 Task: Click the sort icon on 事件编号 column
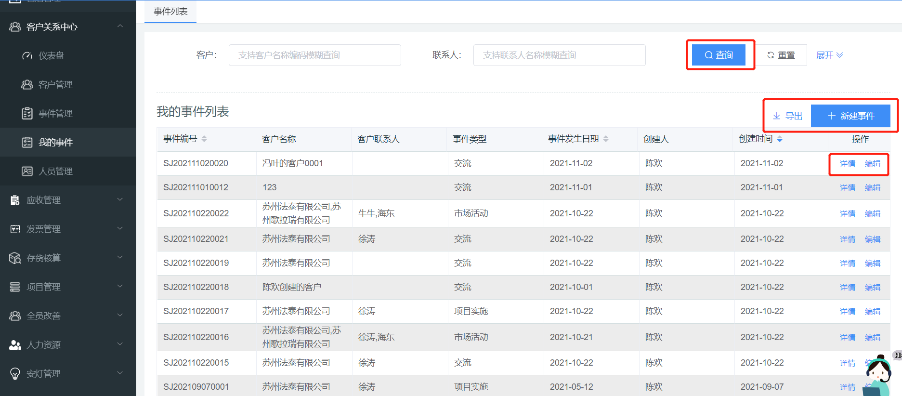coord(204,139)
